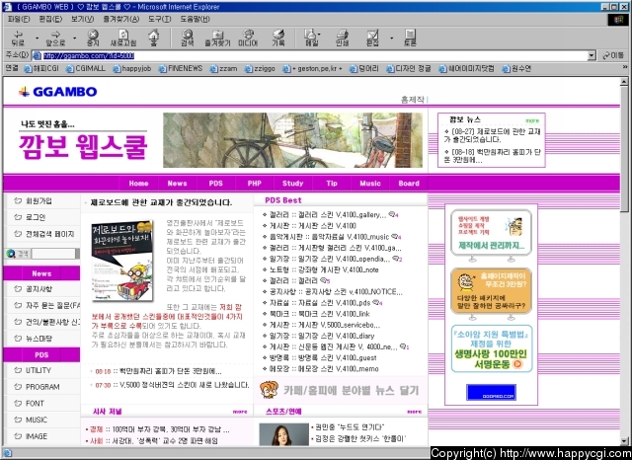The width and height of the screenshot is (632, 460).
Task: Expand the Back button history dropdown arrow
Action: tap(38, 38)
